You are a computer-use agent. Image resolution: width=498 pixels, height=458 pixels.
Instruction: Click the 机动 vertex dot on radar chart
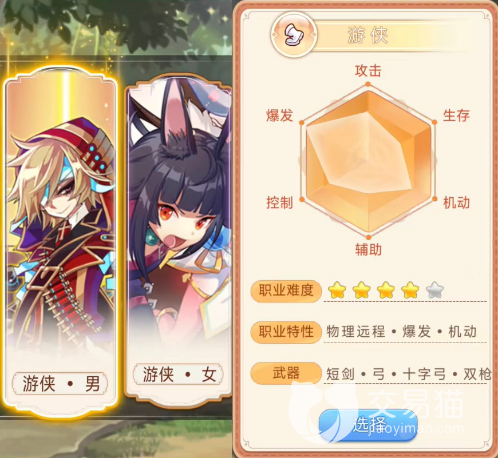(x=434, y=199)
